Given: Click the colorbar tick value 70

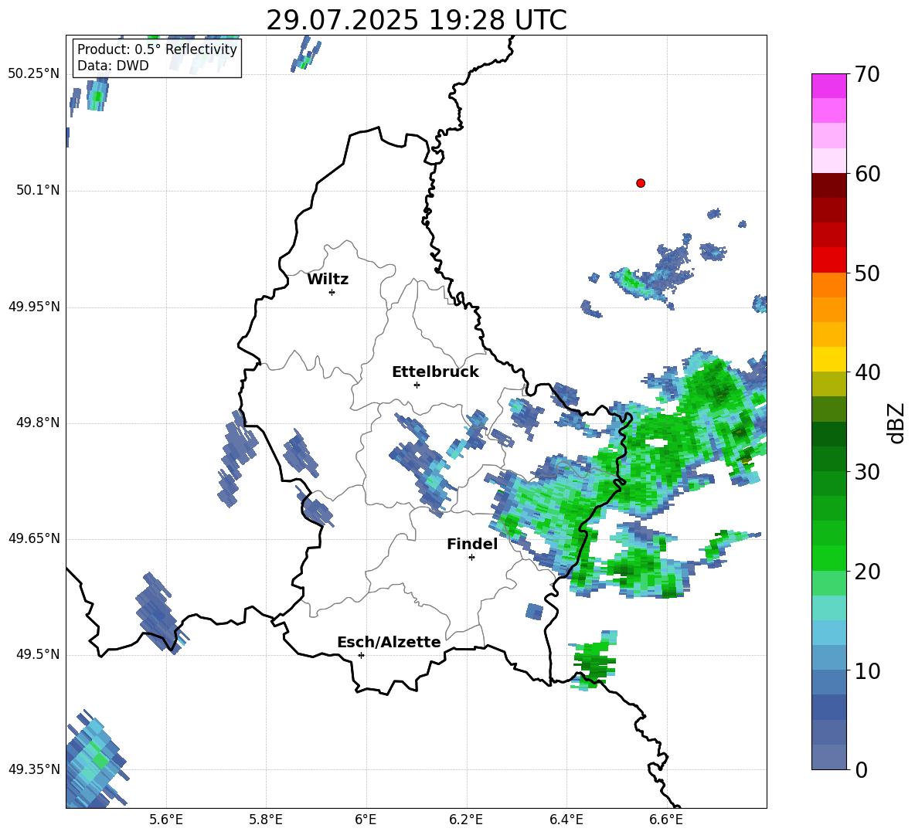Looking at the screenshot, I should click(867, 74).
